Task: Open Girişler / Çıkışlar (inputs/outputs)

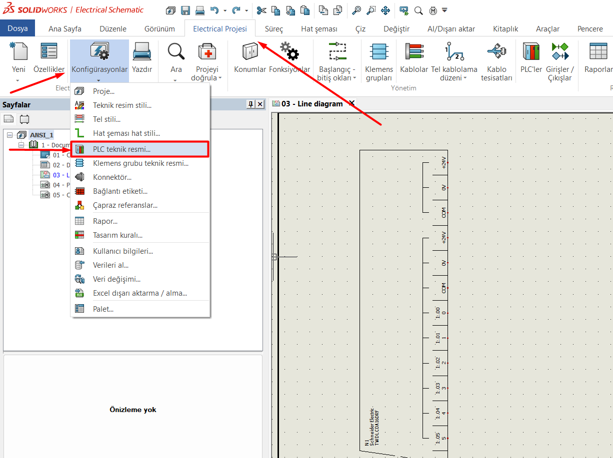Action: click(x=560, y=62)
